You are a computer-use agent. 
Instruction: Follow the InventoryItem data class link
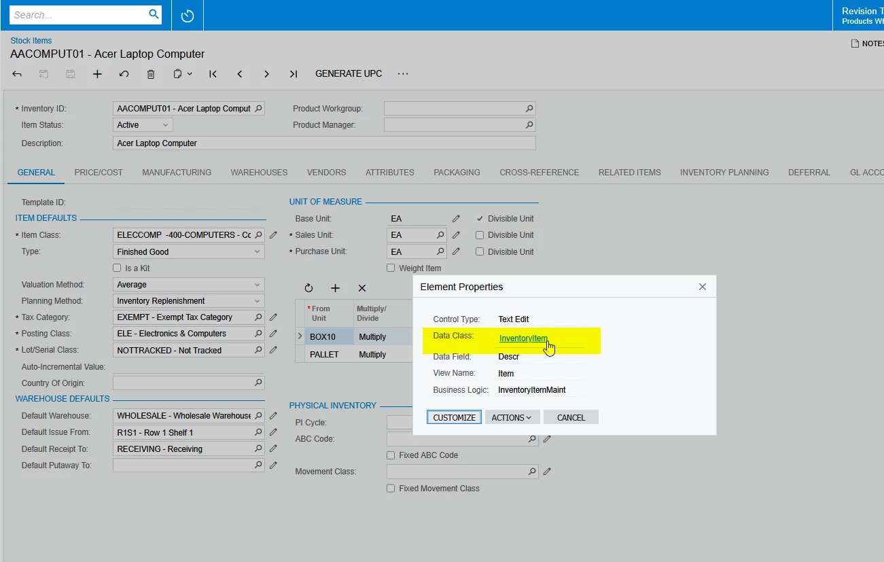pos(523,338)
